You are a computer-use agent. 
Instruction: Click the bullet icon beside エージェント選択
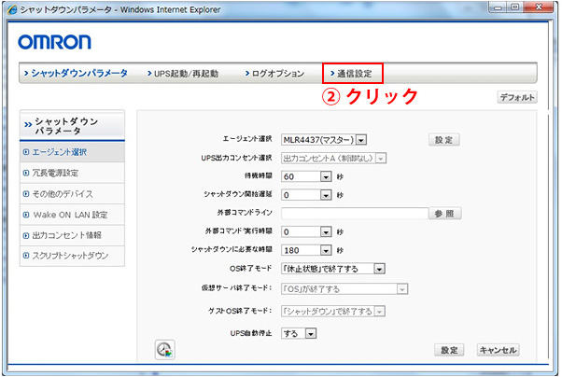coord(25,151)
